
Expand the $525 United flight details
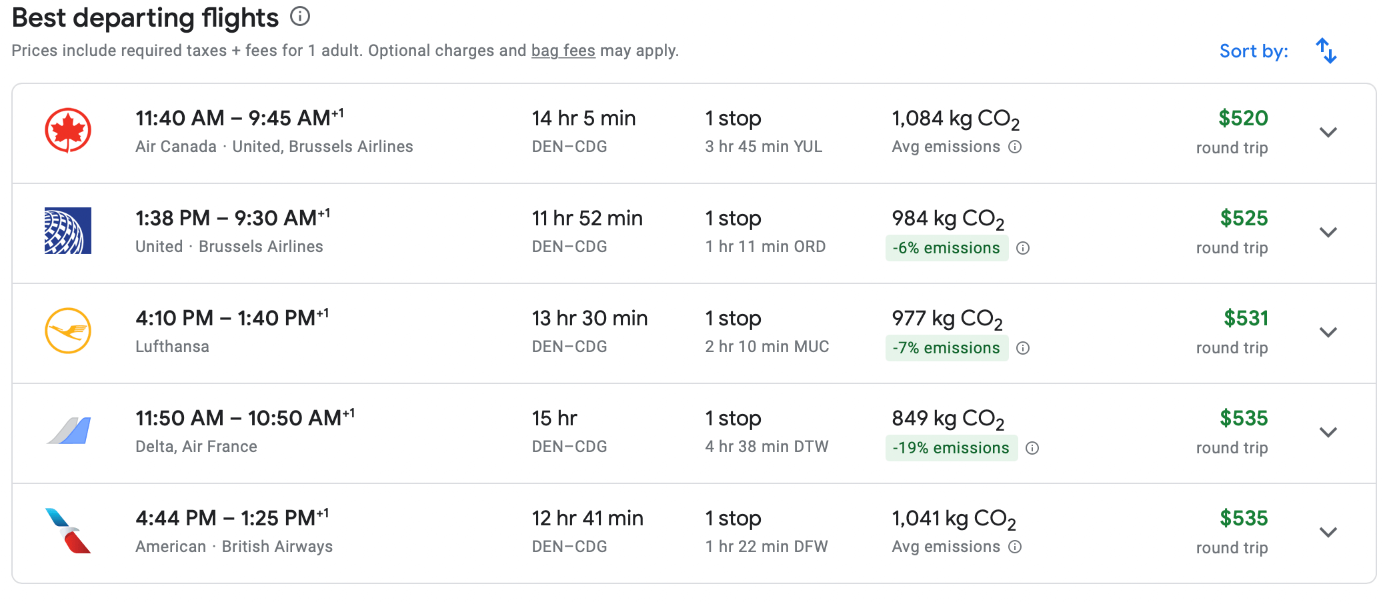click(1328, 233)
